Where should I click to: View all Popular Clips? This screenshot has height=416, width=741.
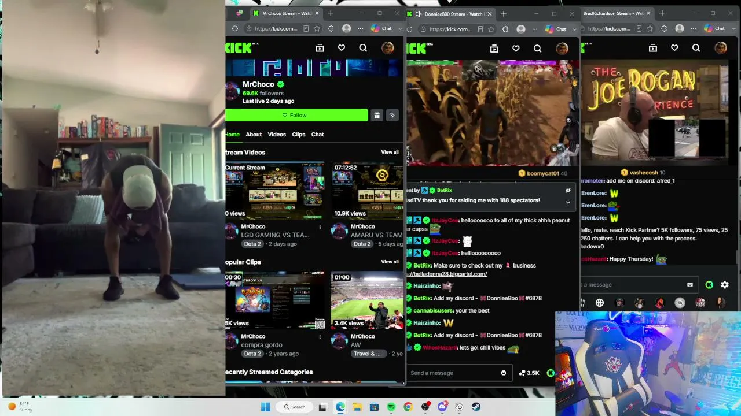[x=390, y=262]
